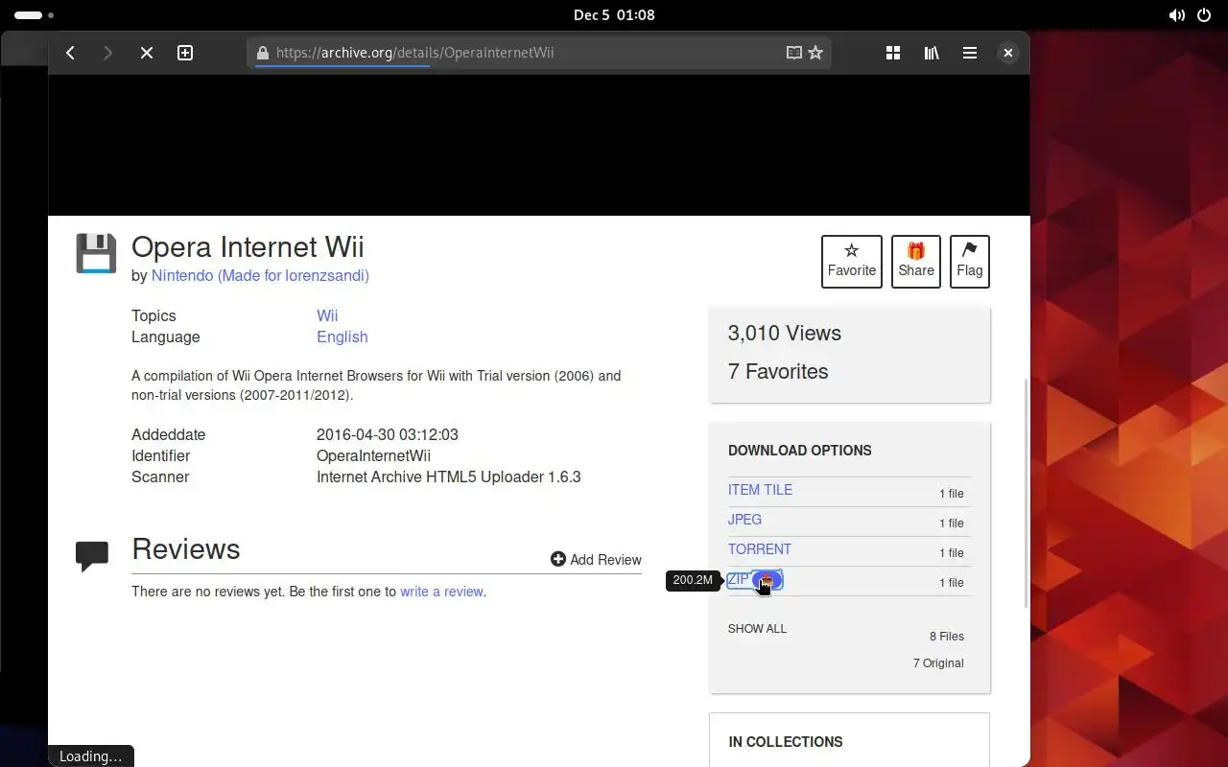The width and height of the screenshot is (1228, 767).
Task: Open the tabs overview grid
Action: pyautogui.click(x=893, y=53)
